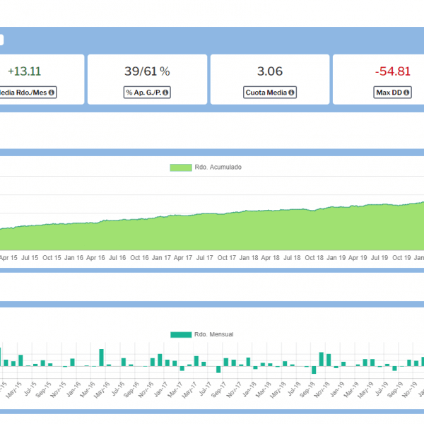
Task: Click the Rdo. Mensual legend label
Action: (x=213, y=334)
